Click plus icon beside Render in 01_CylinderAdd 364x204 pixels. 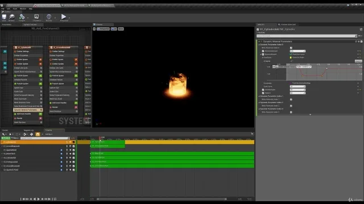pyautogui.click(x=40, y=118)
